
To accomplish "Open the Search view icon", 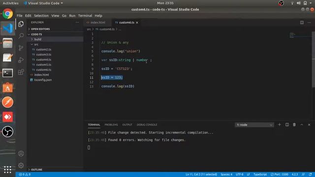I will pos(21,36).
